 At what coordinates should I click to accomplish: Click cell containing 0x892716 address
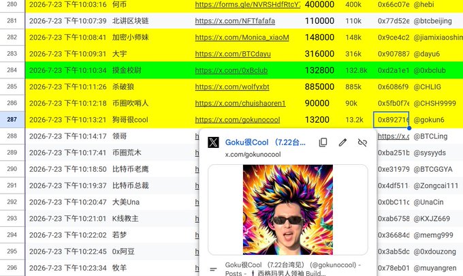point(392,120)
